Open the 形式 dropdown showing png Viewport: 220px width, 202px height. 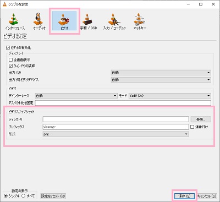116,134
